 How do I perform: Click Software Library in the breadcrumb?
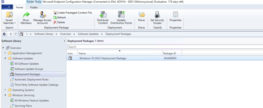coord(44,34)
